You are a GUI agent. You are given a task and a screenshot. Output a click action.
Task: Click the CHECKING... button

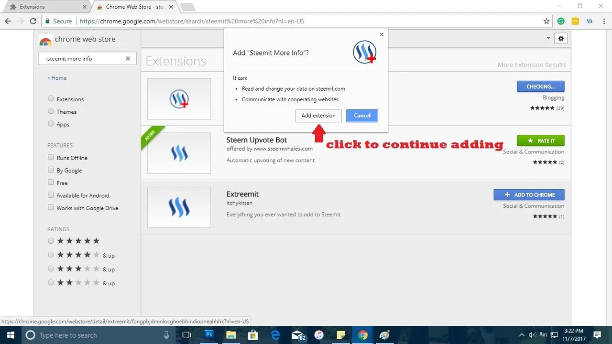pos(540,86)
